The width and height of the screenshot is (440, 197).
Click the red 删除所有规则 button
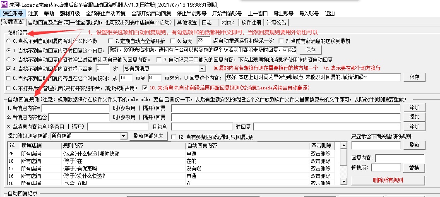tap(387, 180)
